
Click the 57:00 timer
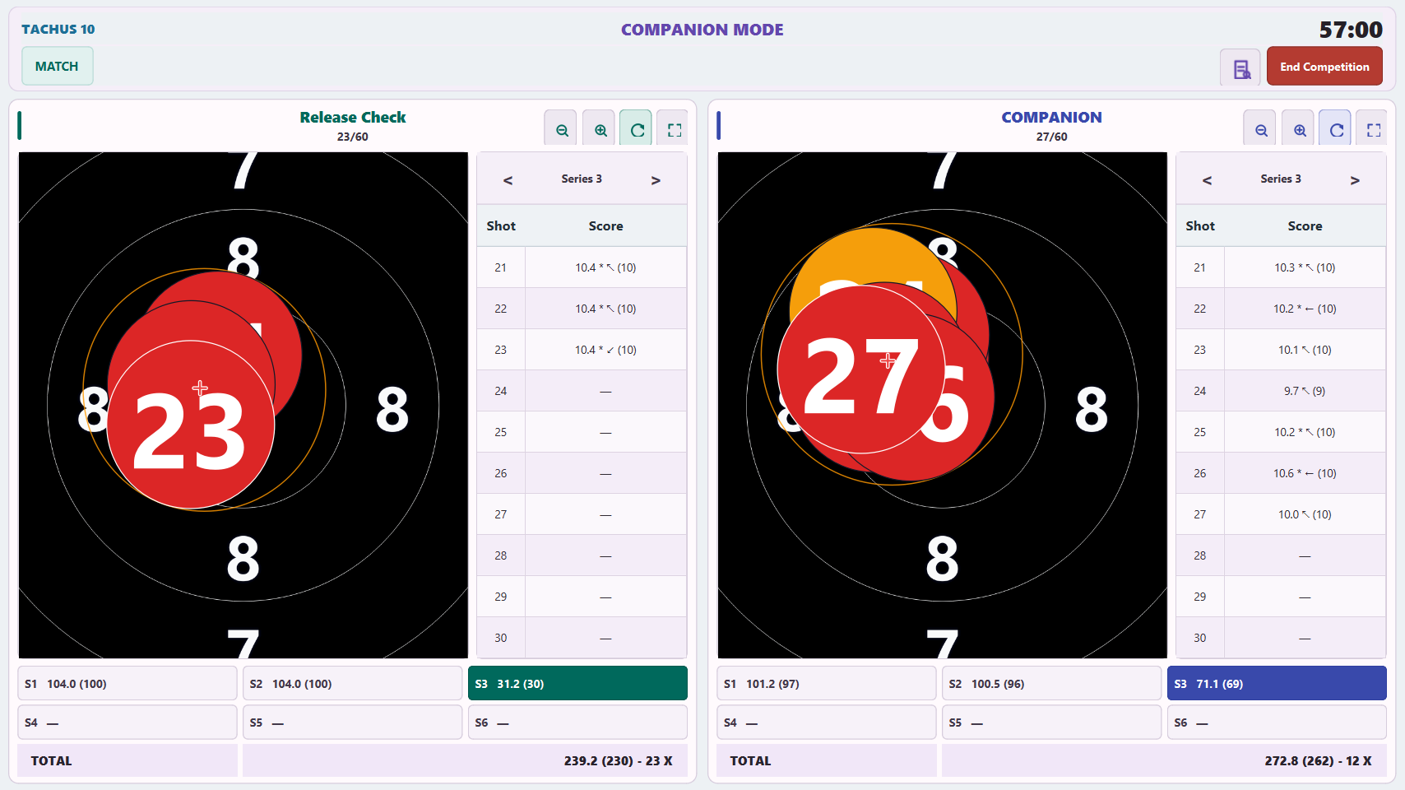(1351, 30)
